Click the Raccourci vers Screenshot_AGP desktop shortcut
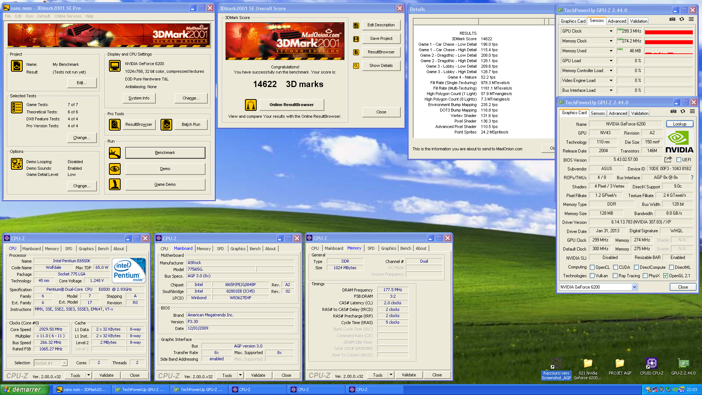Screen dimensions: 702x395 [x=556, y=369]
